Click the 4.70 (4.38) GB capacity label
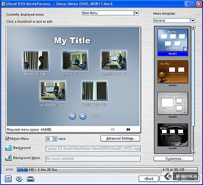203x185 pixels. pyautogui.click(x=173, y=170)
